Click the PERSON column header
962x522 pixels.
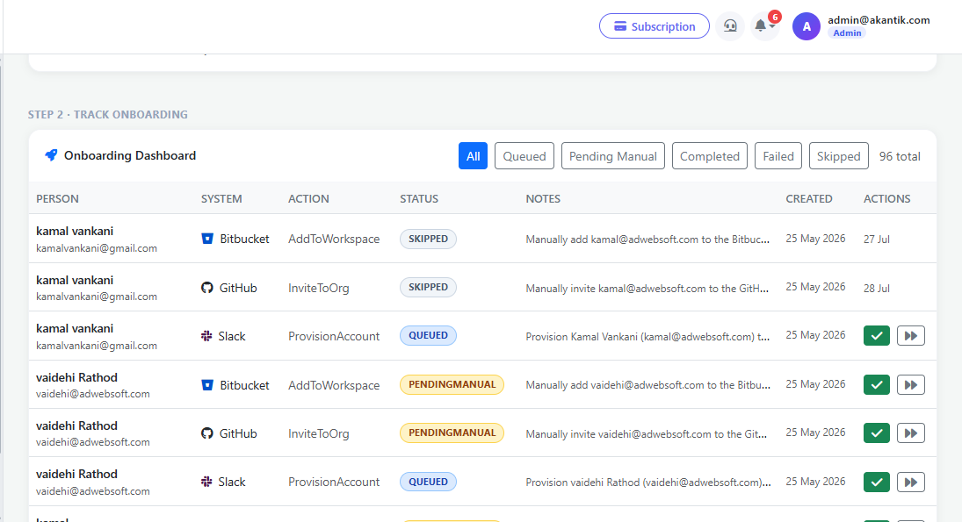tap(57, 198)
